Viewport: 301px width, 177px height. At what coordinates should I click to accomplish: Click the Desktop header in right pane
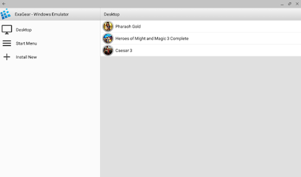(x=112, y=14)
